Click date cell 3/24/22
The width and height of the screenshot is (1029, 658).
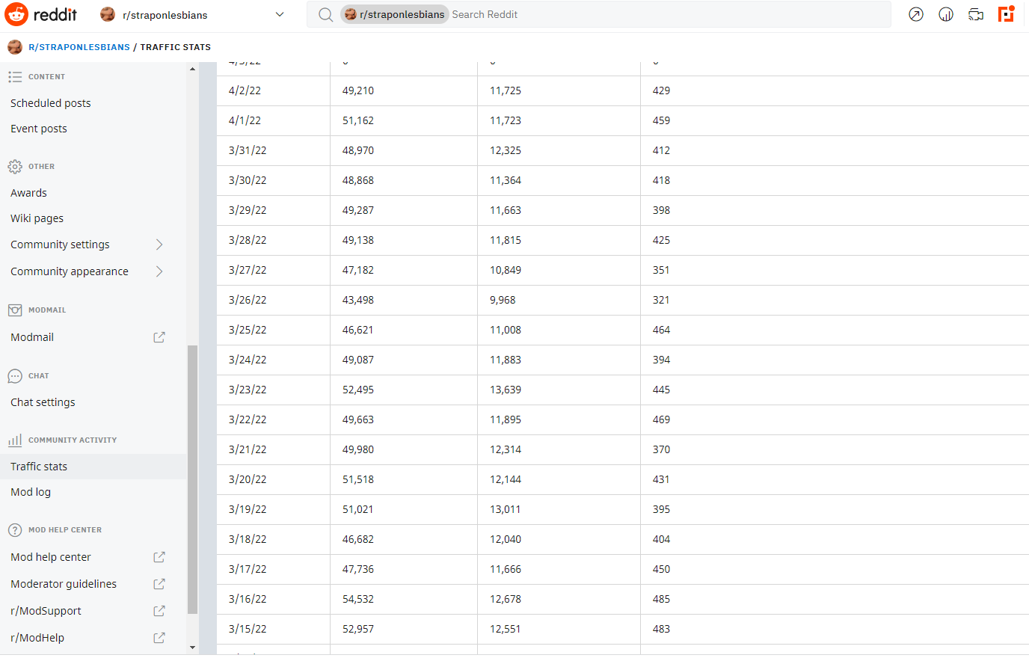(x=248, y=360)
